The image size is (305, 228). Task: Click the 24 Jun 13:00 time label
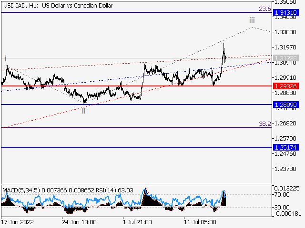point(79,222)
